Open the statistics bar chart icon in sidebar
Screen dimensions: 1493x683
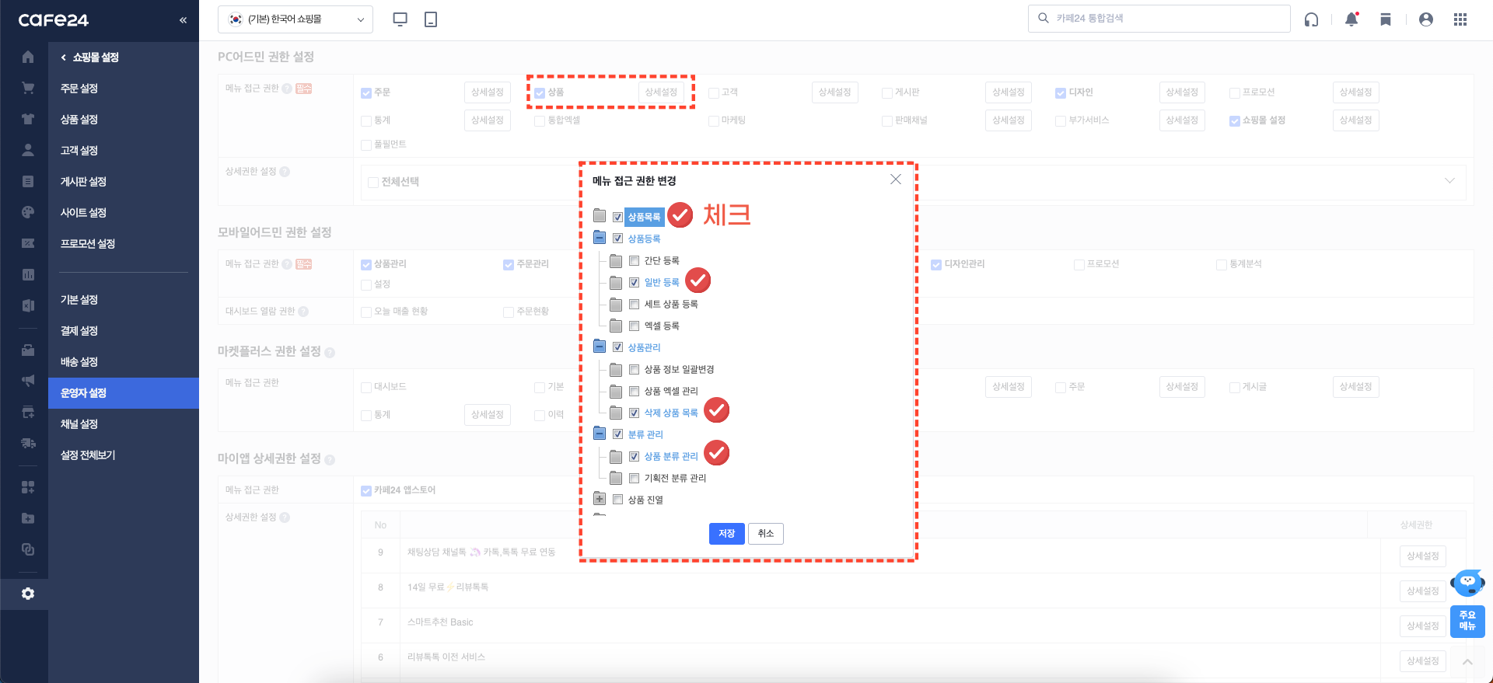tap(28, 274)
